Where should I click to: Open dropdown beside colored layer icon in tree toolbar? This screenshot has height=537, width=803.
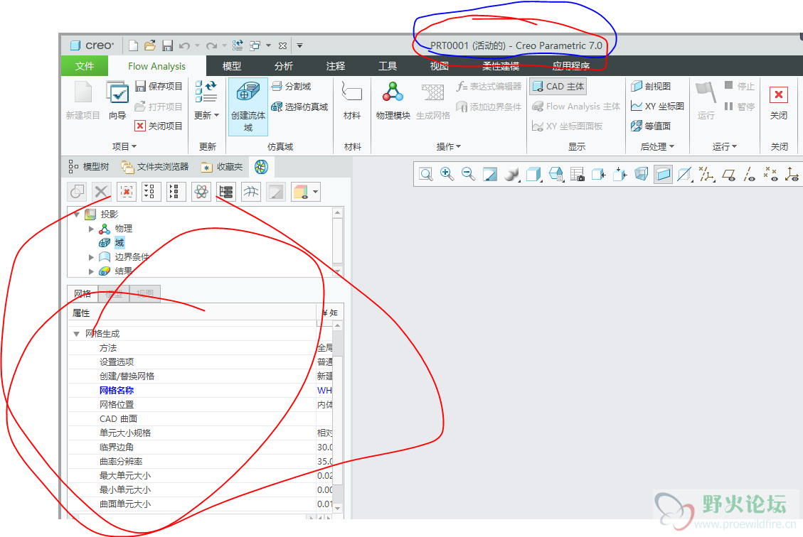tap(316, 192)
